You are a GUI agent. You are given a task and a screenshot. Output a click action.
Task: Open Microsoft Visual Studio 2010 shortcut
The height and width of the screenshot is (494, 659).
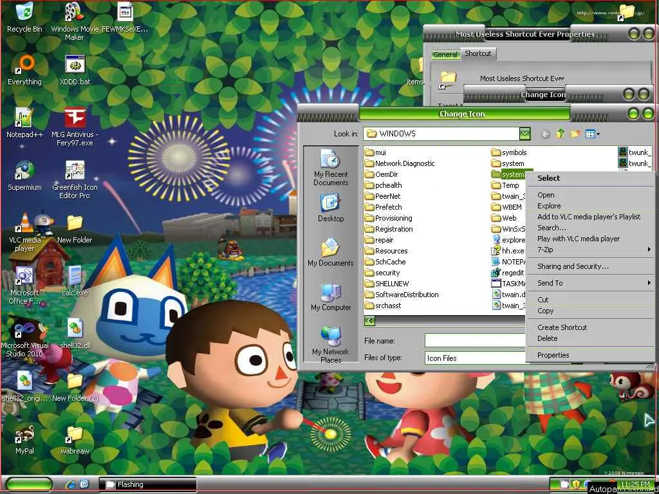(24, 338)
